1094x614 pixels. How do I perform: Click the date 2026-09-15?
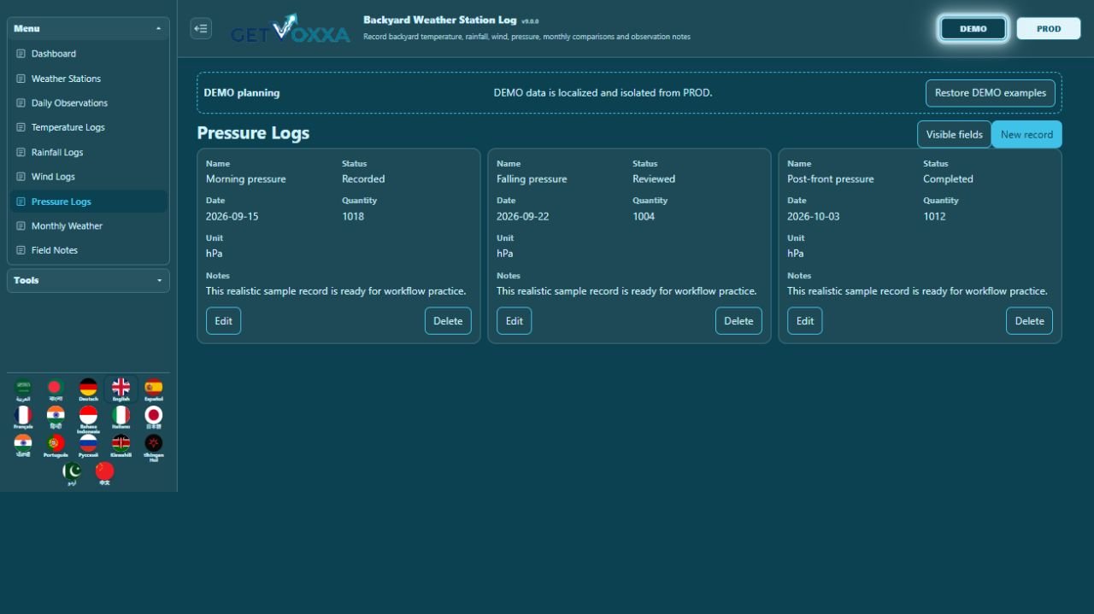point(232,217)
